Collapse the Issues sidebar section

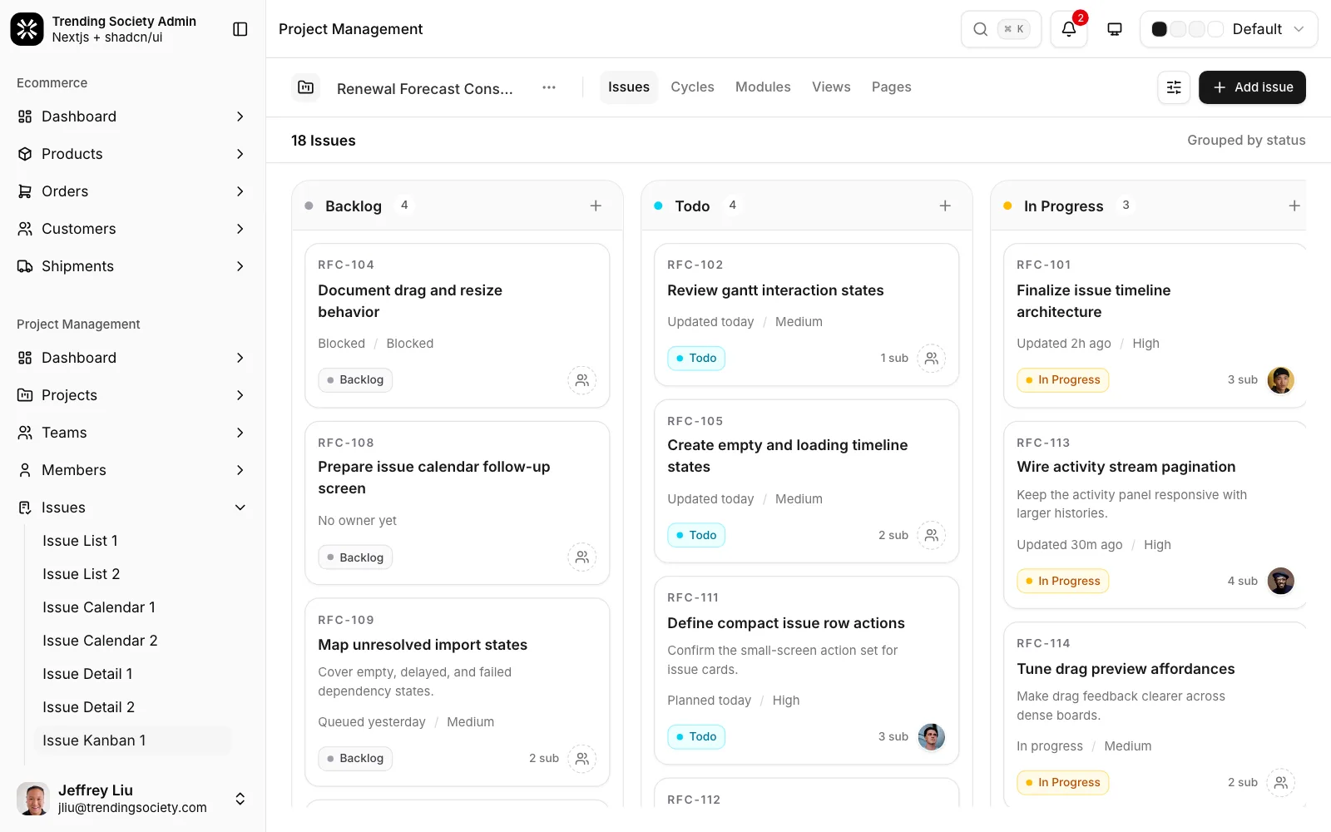pos(133,508)
